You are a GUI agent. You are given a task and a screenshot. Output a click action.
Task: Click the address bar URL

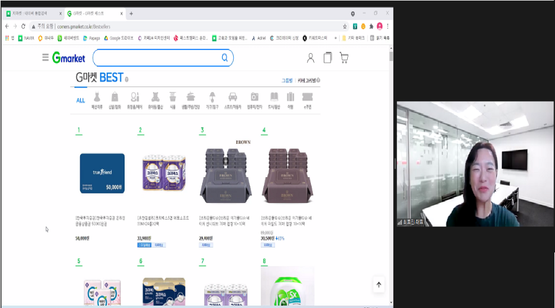pyautogui.click(x=83, y=27)
